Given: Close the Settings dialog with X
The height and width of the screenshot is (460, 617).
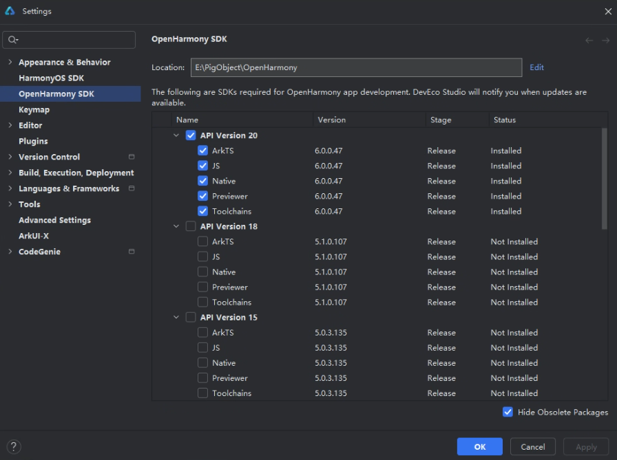Looking at the screenshot, I should (x=608, y=12).
